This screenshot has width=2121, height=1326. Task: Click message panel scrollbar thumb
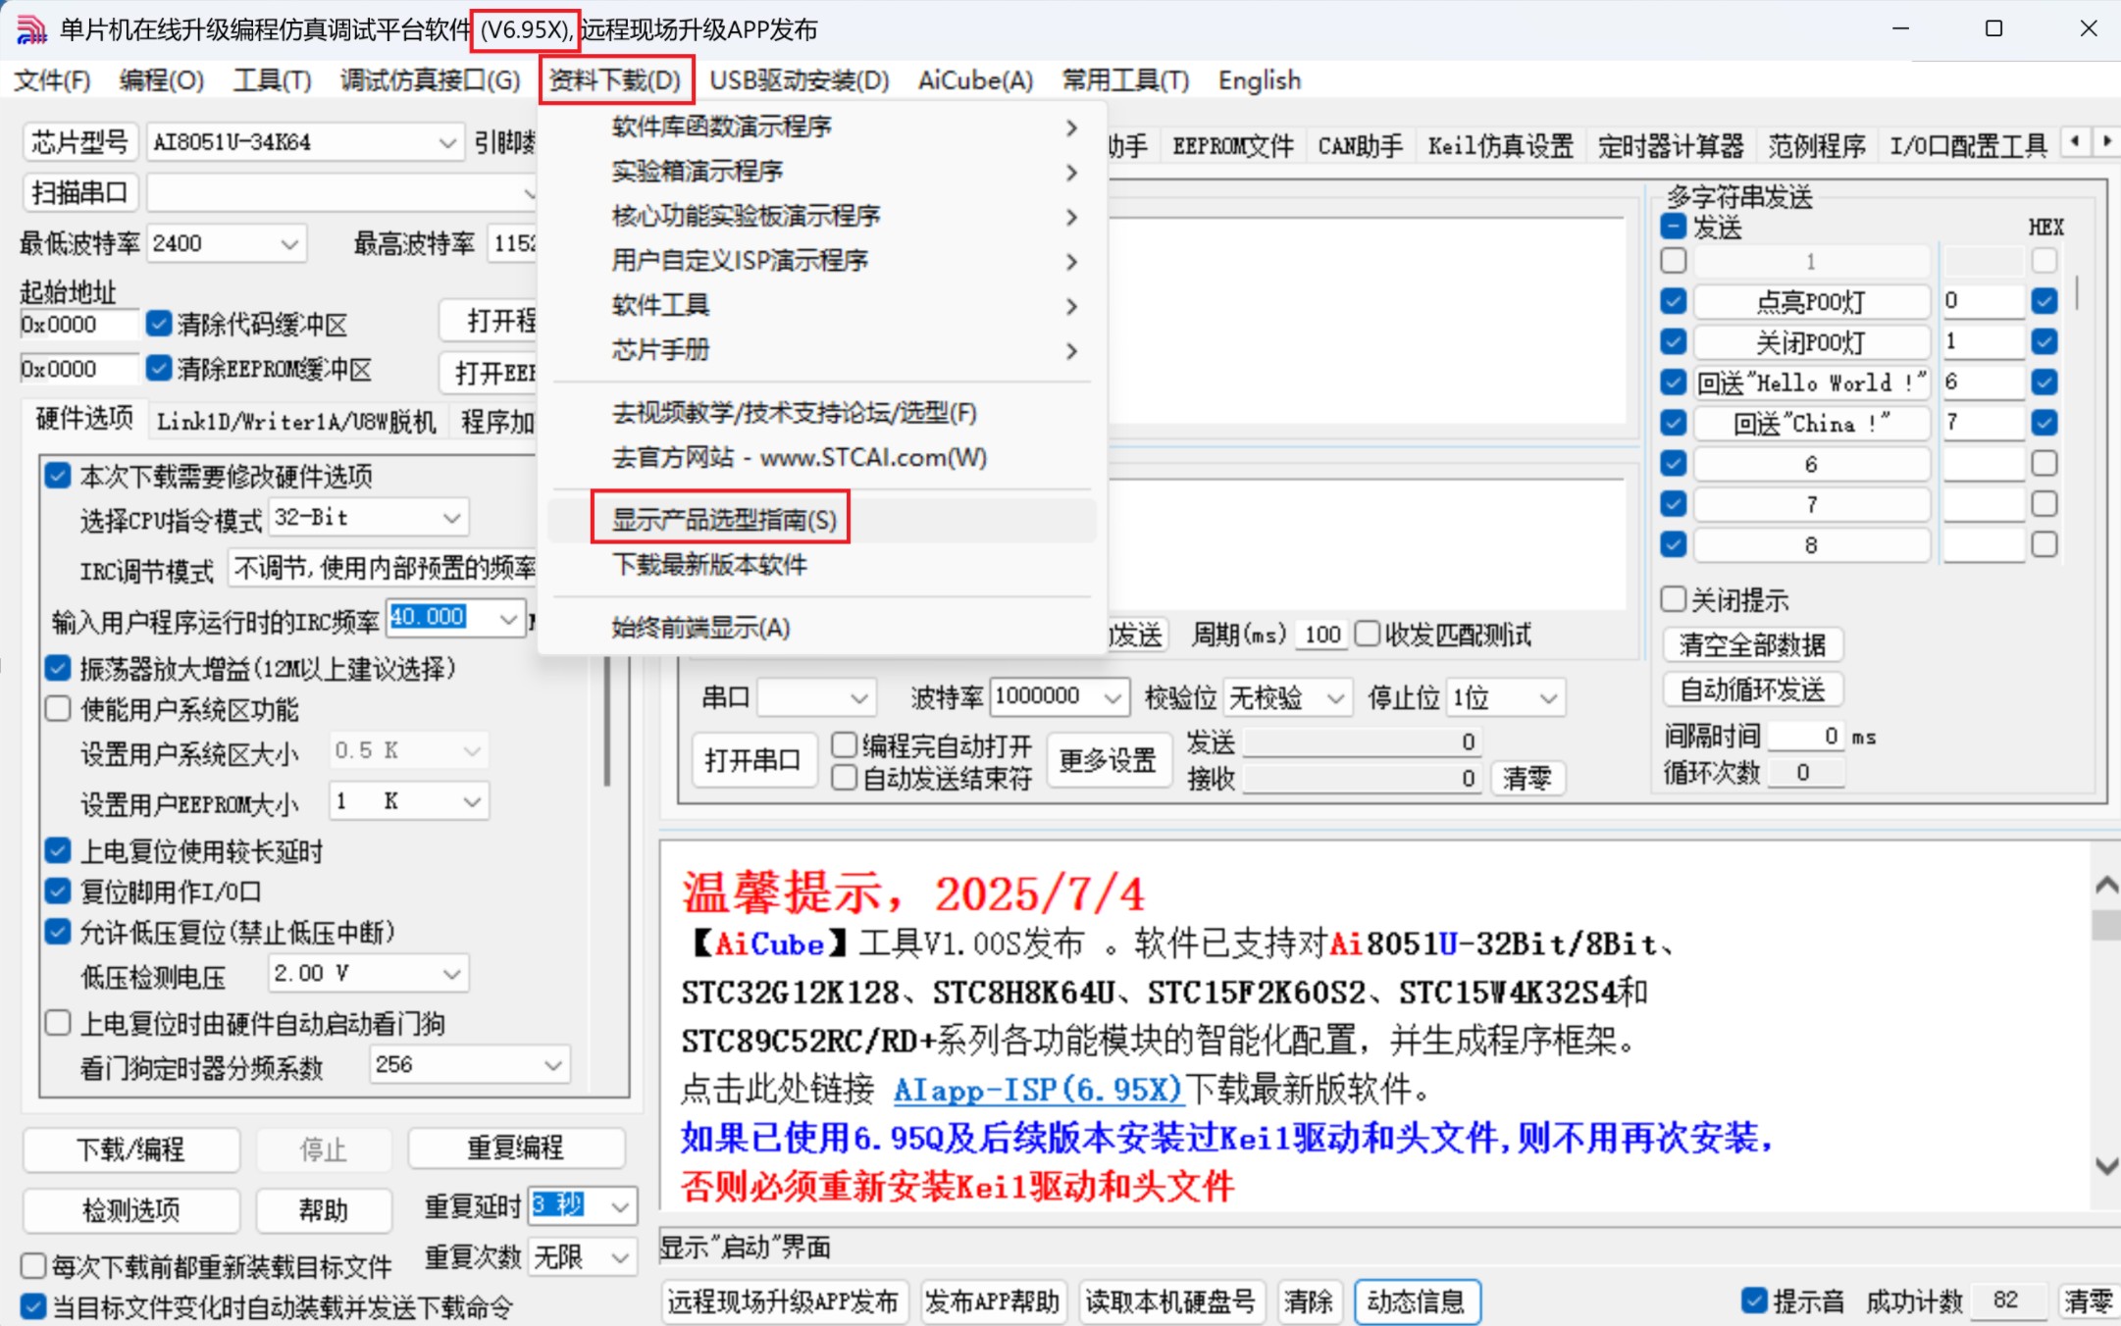click(2105, 924)
